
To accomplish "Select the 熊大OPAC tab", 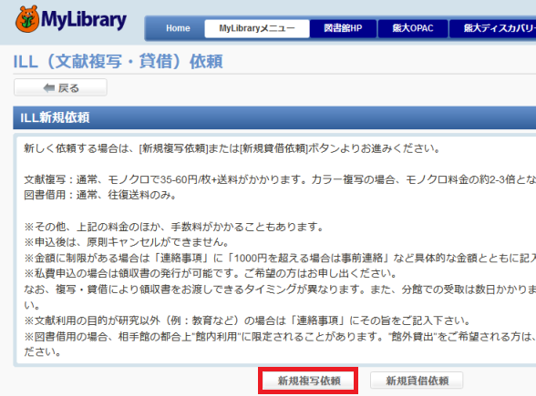I will coord(413,28).
